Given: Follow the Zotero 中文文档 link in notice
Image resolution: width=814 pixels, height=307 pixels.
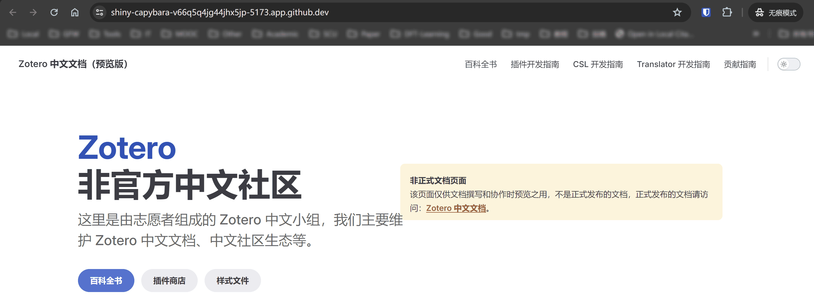Looking at the screenshot, I should tap(456, 208).
